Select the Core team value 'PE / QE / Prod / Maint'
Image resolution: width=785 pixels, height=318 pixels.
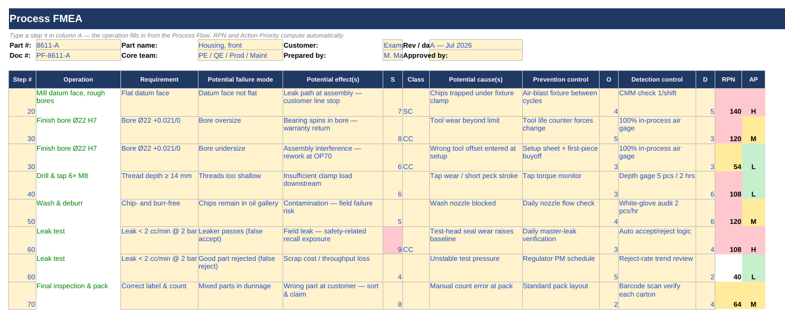pos(240,55)
